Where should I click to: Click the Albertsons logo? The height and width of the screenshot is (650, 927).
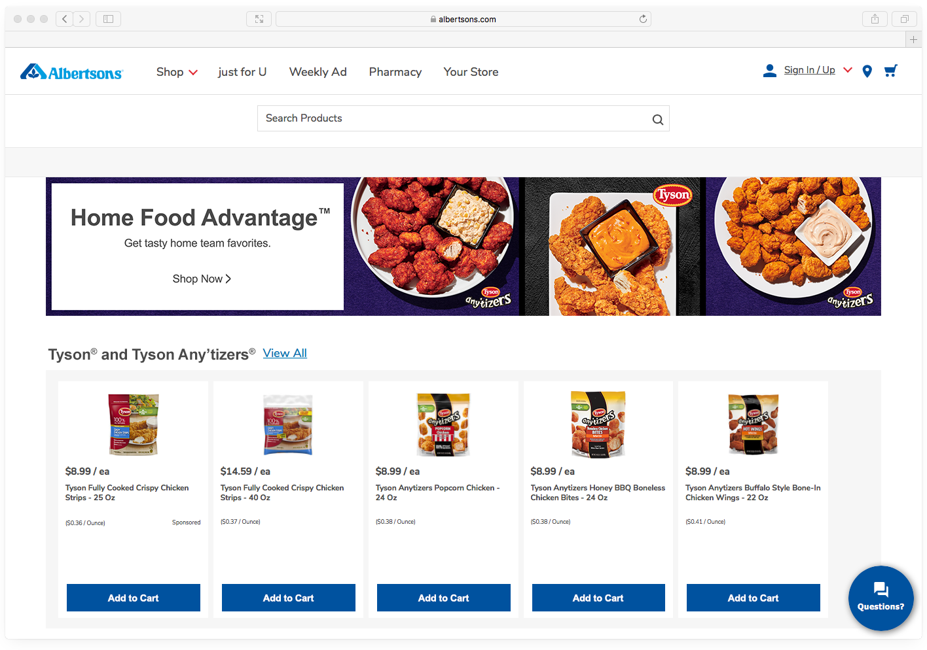(71, 72)
